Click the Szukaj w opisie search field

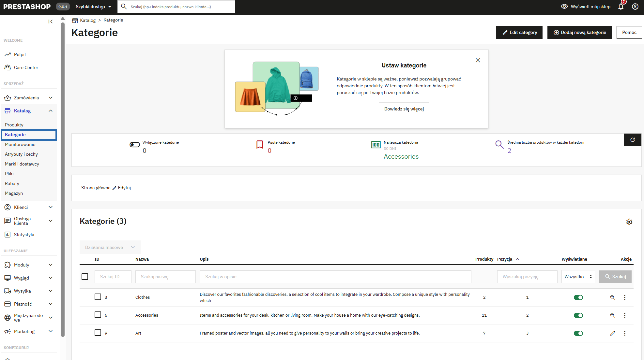(x=335, y=276)
